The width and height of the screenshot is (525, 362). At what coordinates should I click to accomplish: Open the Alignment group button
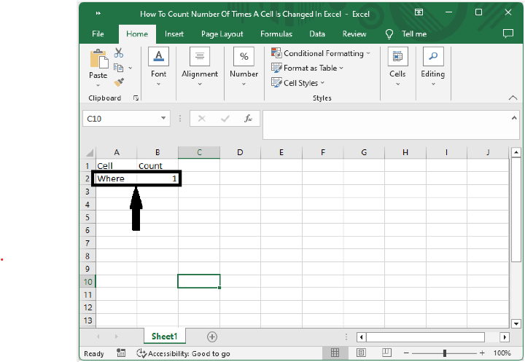200,67
